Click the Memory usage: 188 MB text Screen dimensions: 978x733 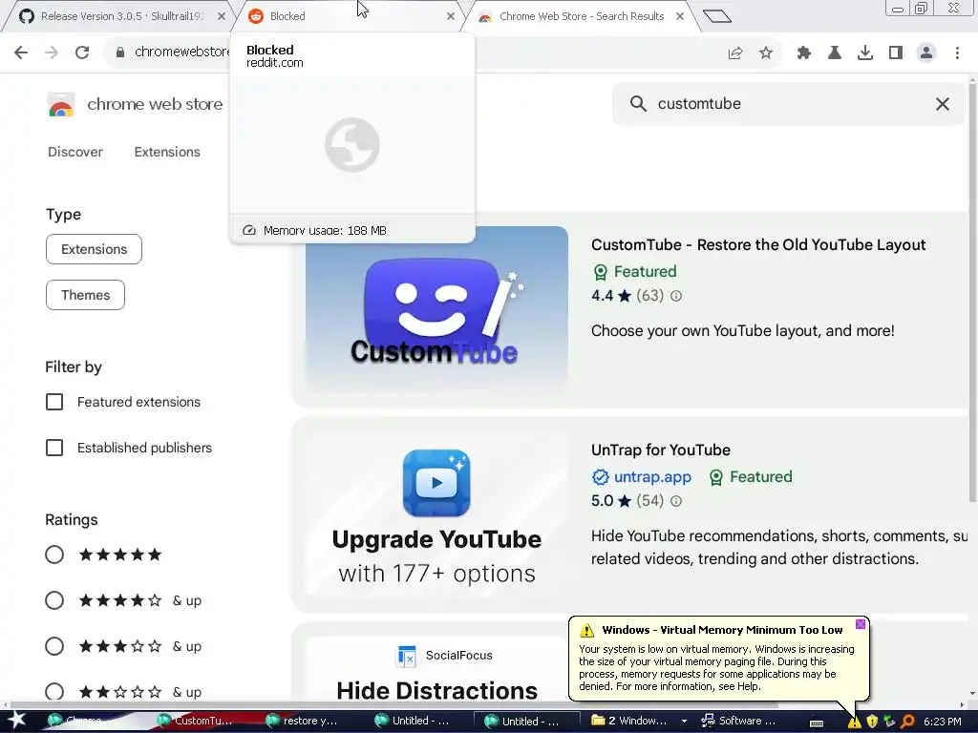pyautogui.click(x=325, y=231)
